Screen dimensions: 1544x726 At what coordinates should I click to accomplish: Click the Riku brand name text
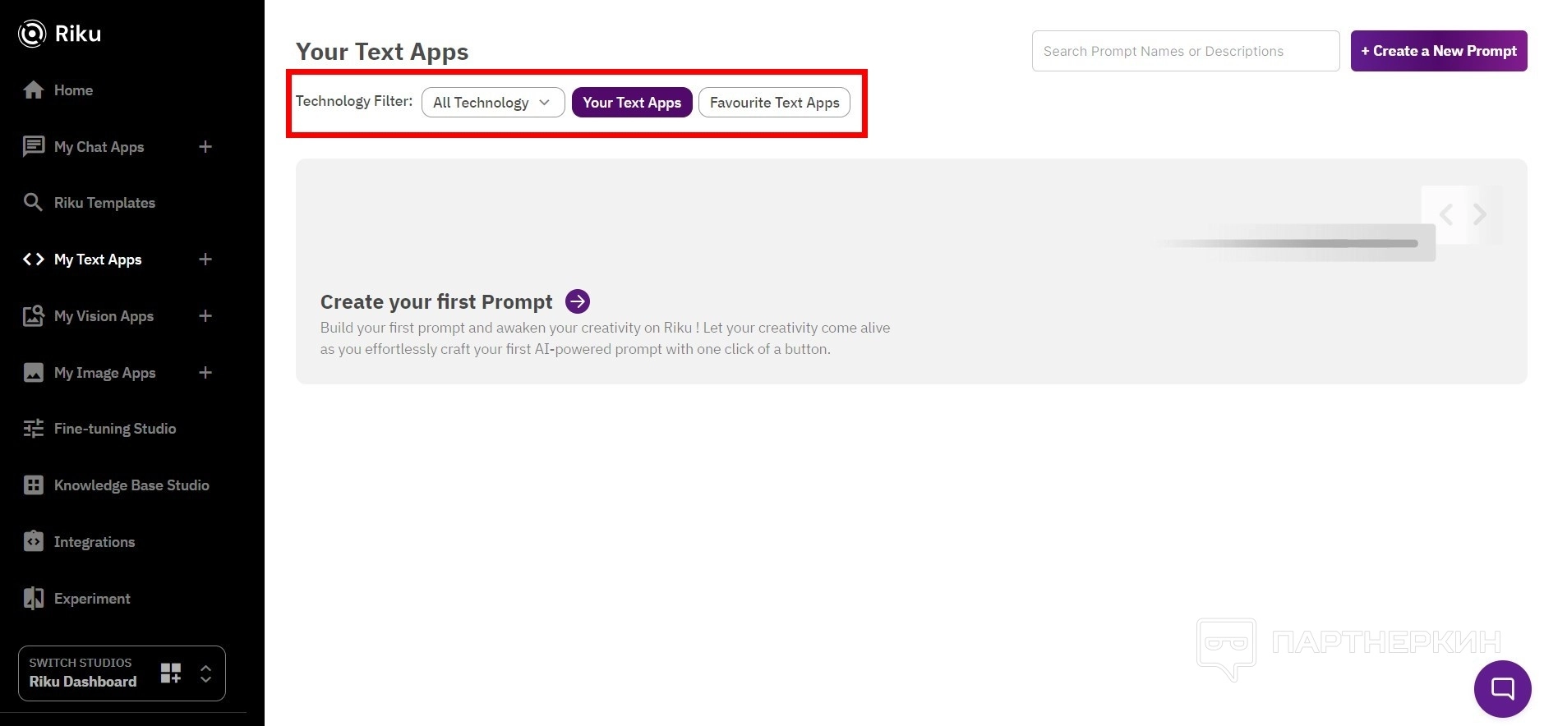click(x=78, y=34)
